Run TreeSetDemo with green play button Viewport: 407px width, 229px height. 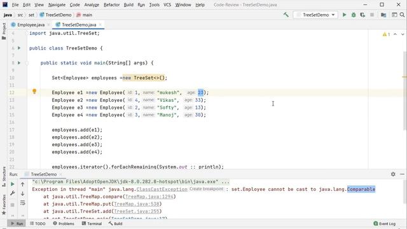coord(345,15)
